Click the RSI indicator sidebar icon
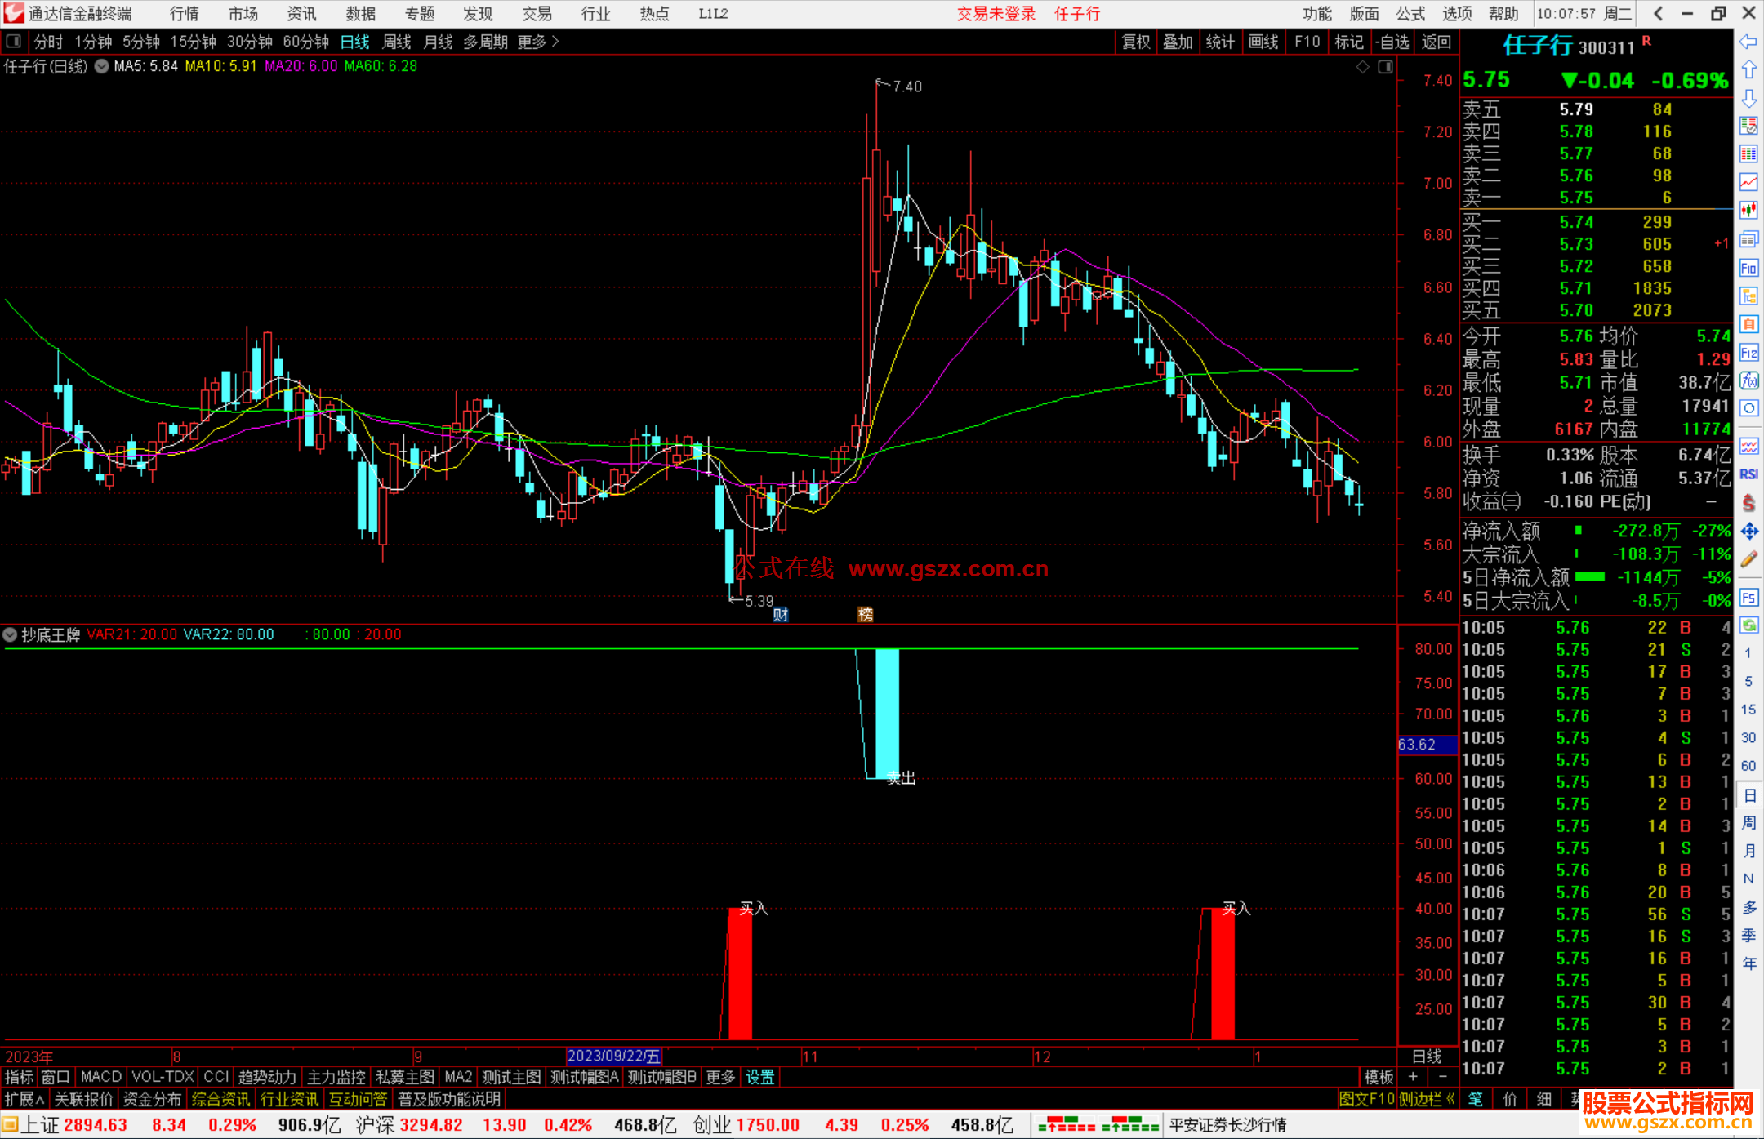The width and height of the screenshot is (1764, 1139). (x=1748, y=474)
